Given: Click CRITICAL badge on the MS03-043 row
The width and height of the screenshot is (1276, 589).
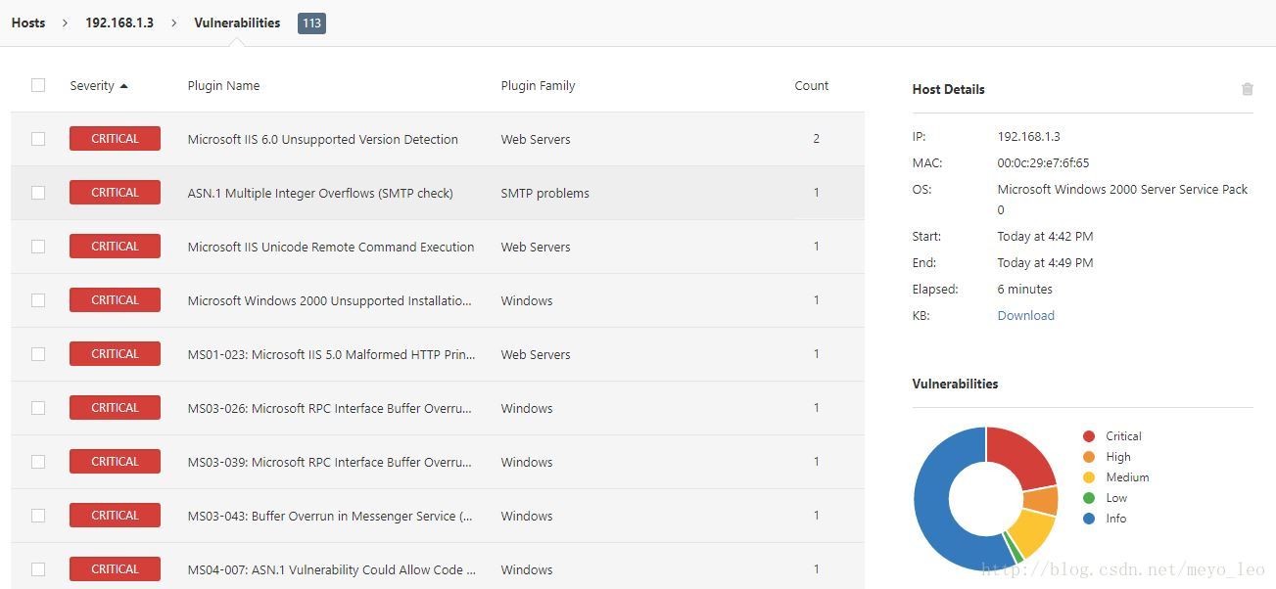Looking at the screenshot, I should [x=115, y=516].
